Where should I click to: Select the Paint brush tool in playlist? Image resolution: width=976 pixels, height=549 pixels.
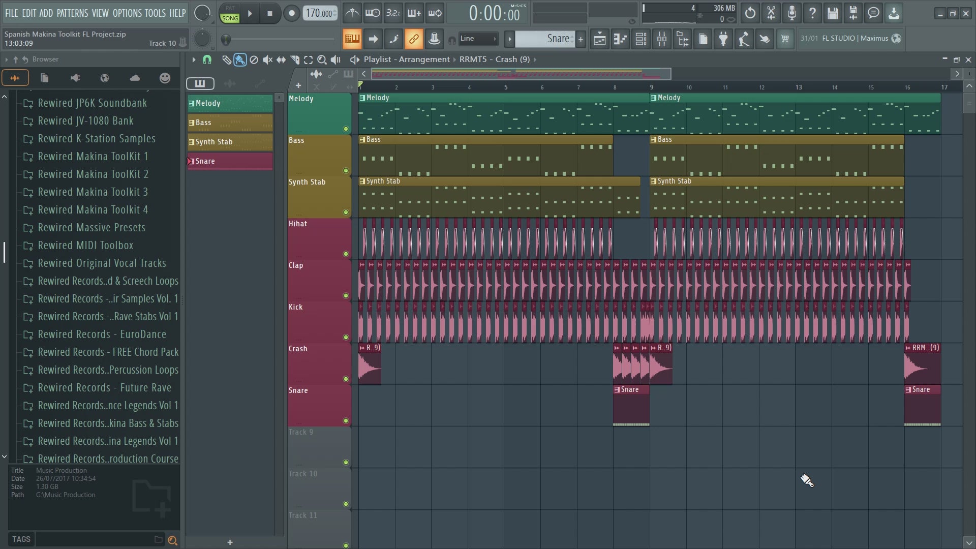point(240,59)
